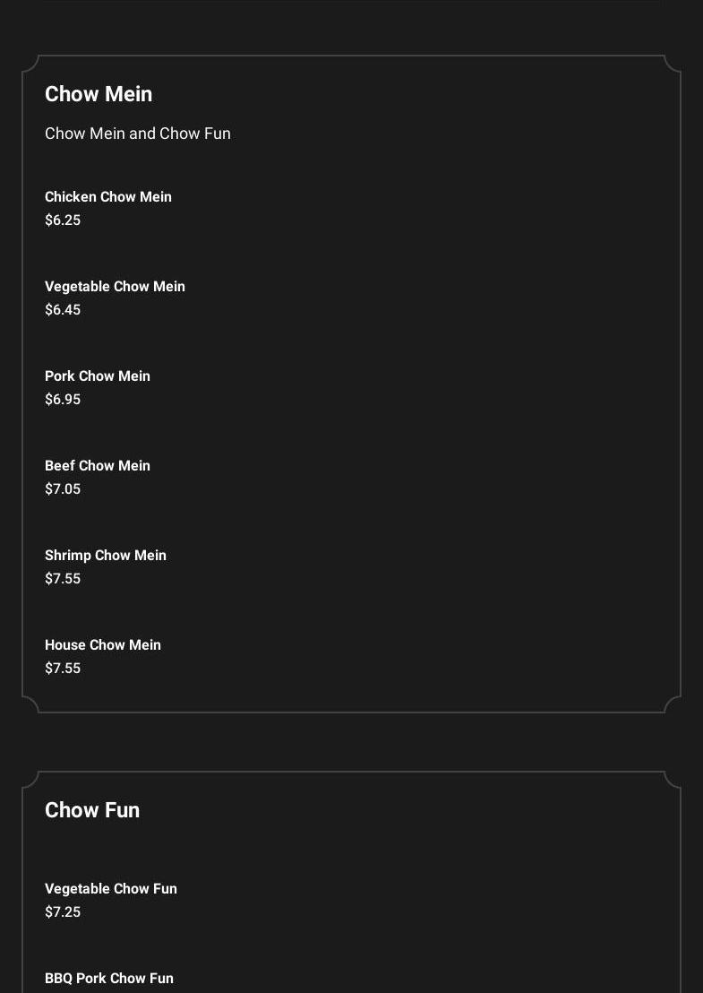Click the $7.55 price under Shrimp Chow Mein

click(x=63, y=579)
